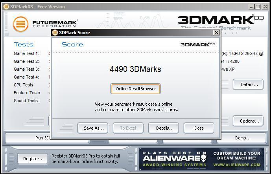Open system Details… in the main window
271x174 pixels.
coord(248,84)
